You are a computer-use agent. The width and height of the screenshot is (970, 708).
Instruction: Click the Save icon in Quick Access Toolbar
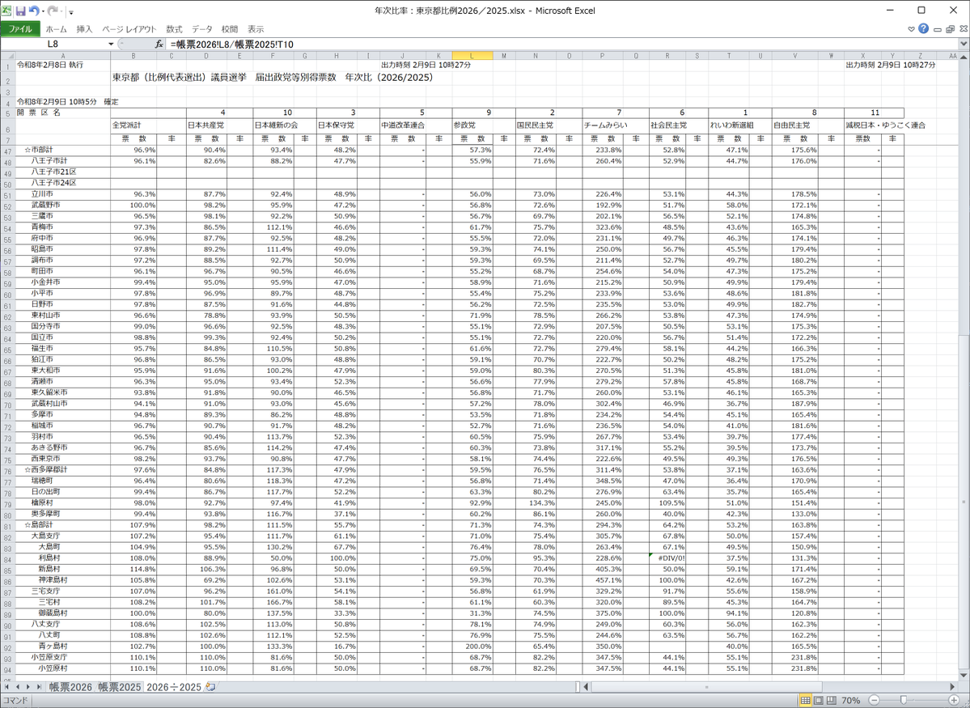pos(21,11)
